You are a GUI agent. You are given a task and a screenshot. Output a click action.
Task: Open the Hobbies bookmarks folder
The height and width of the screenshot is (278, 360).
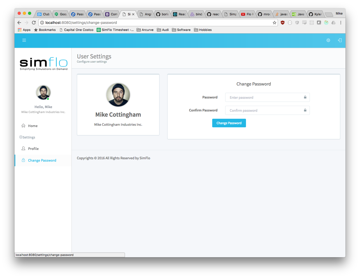tap(203, 30)
